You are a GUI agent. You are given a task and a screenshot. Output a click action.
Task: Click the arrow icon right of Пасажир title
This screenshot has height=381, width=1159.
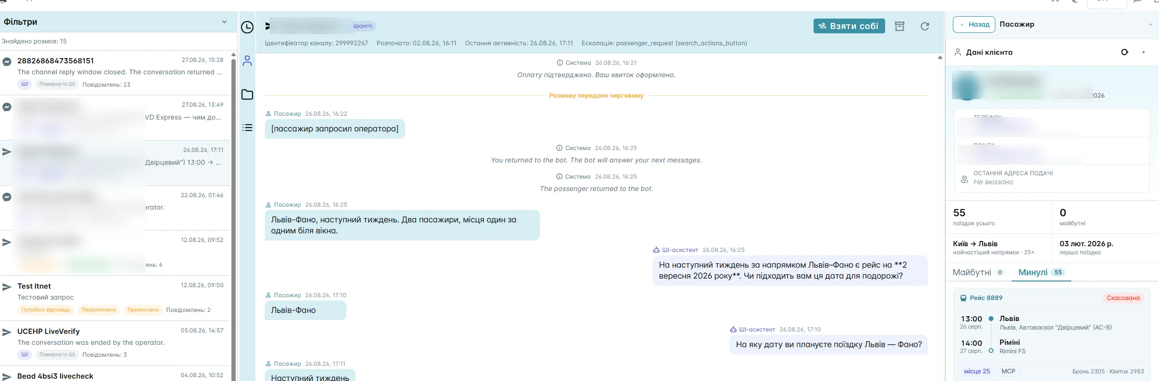click(1150, 24)
